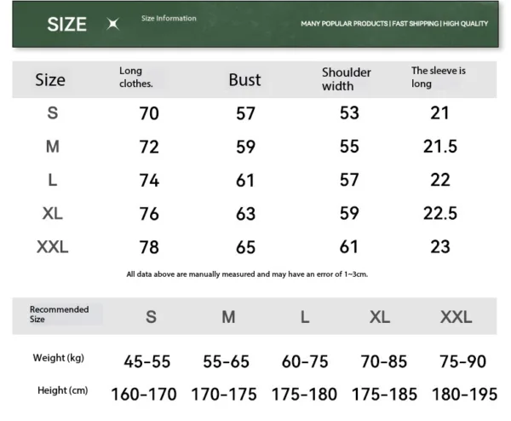Select the XL recommended size header
The height and width of the screenshot is (421, 511).
point(380,317)
